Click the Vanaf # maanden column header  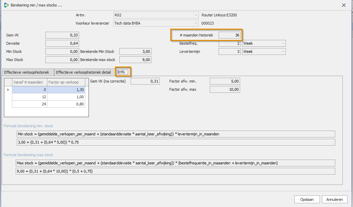click(x=30, y=82)
